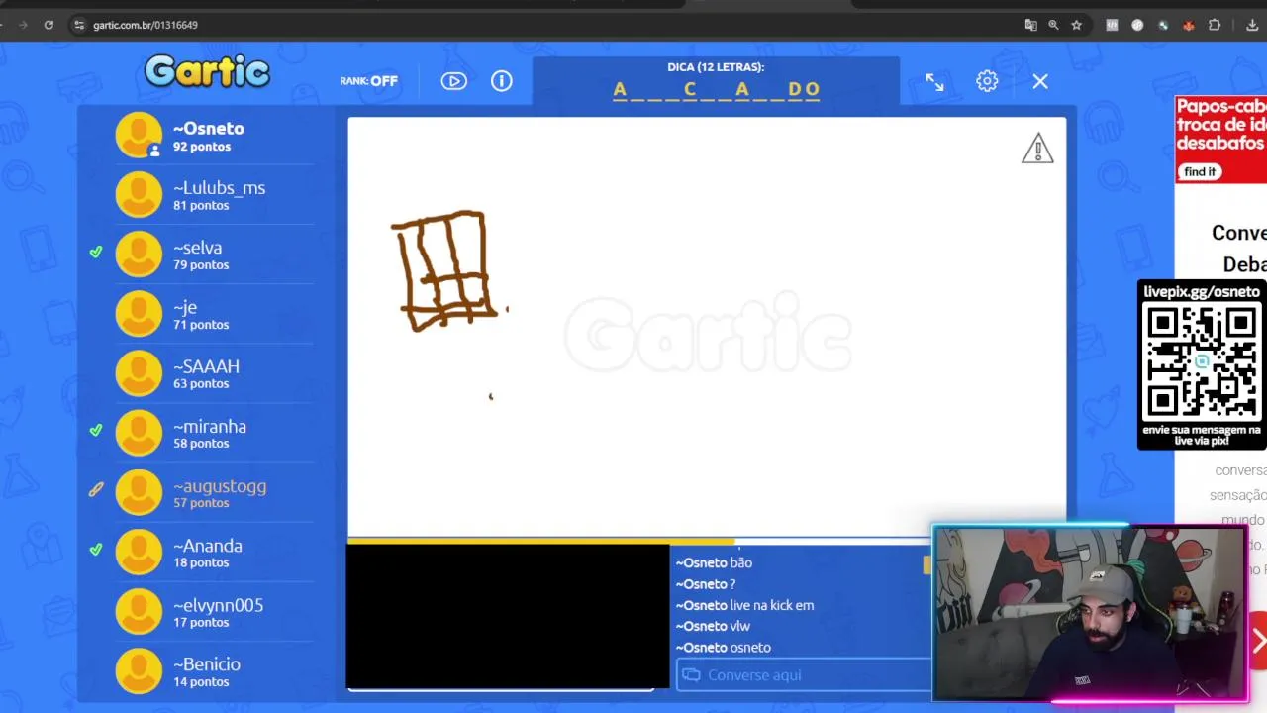Click the green check next to ~Ananda
The image size is (1267, 713).
pyautogui.click(x=96, y=549)
